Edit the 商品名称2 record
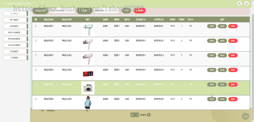The height and width of the screenshot is (122, 254). coord(222,41)
